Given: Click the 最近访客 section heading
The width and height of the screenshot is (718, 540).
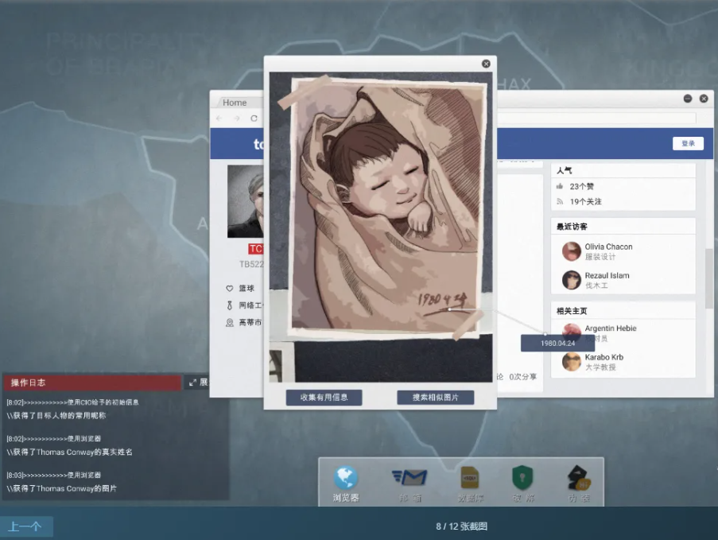Looking at the screenshot, I should pos(572,227).
